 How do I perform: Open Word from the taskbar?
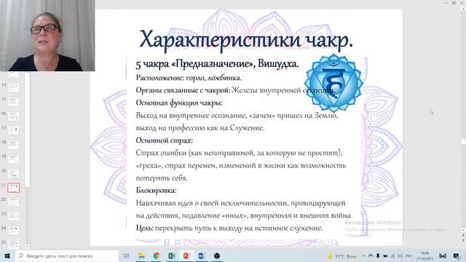pos(202,255)
